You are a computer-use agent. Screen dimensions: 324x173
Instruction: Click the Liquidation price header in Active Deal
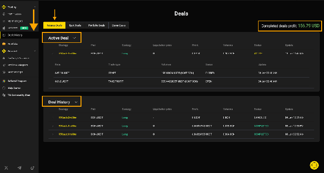click(162, 45)
